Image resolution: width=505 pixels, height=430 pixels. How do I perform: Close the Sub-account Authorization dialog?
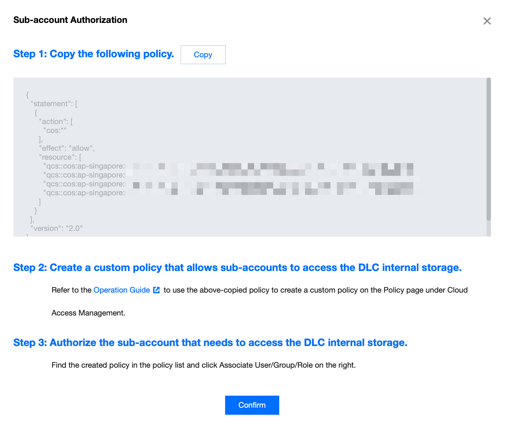pos(487,21)
